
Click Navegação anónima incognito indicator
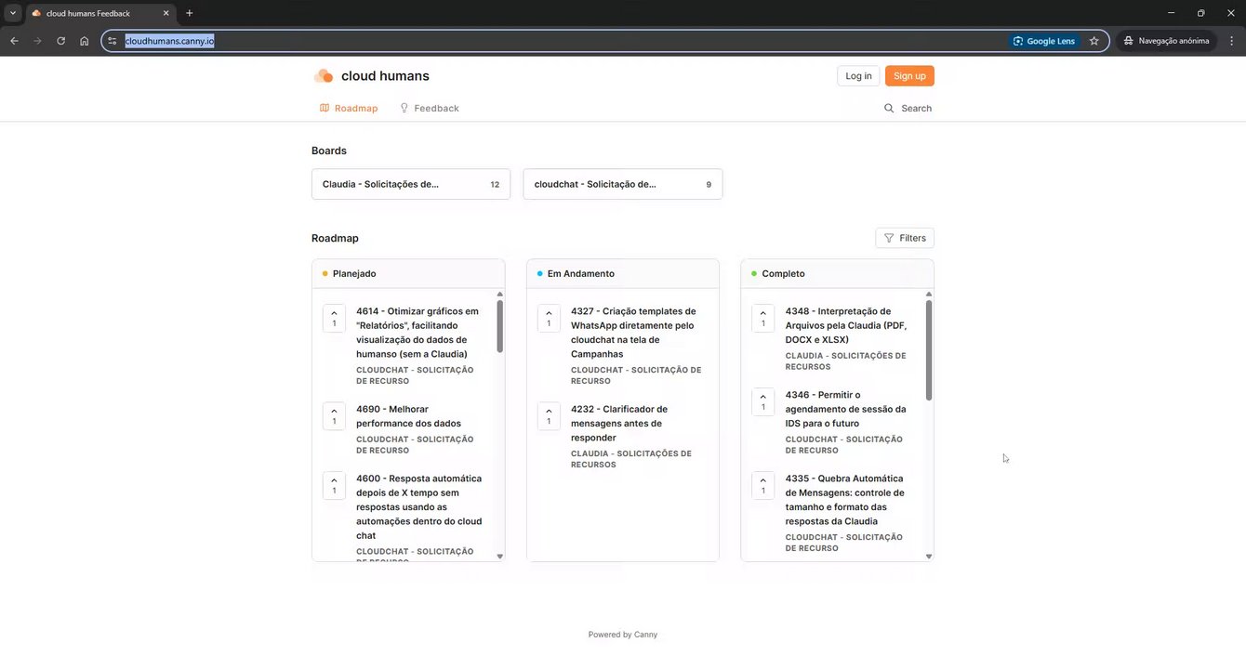(1167, 41)
